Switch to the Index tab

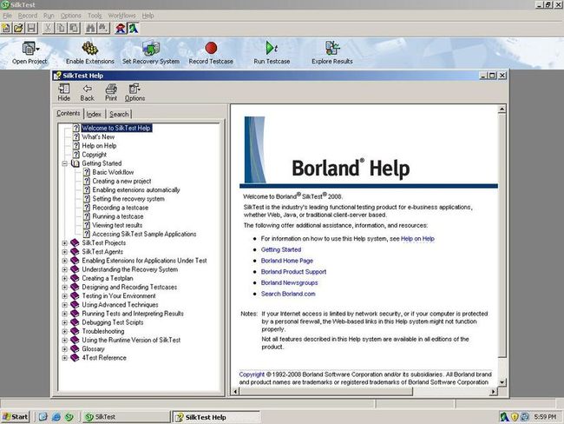94,114
